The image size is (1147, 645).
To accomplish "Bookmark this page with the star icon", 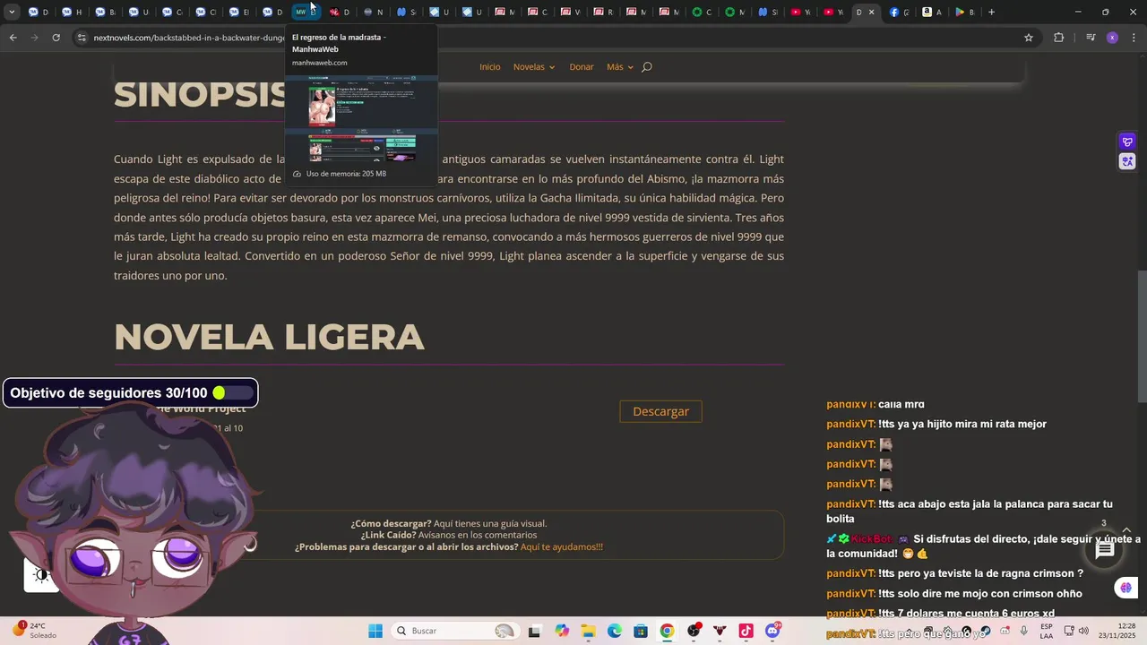I will pyautogui.click(x=1029, y=38).
